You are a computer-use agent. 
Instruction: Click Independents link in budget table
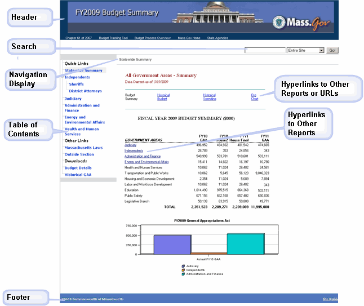(x=134, y=150)
